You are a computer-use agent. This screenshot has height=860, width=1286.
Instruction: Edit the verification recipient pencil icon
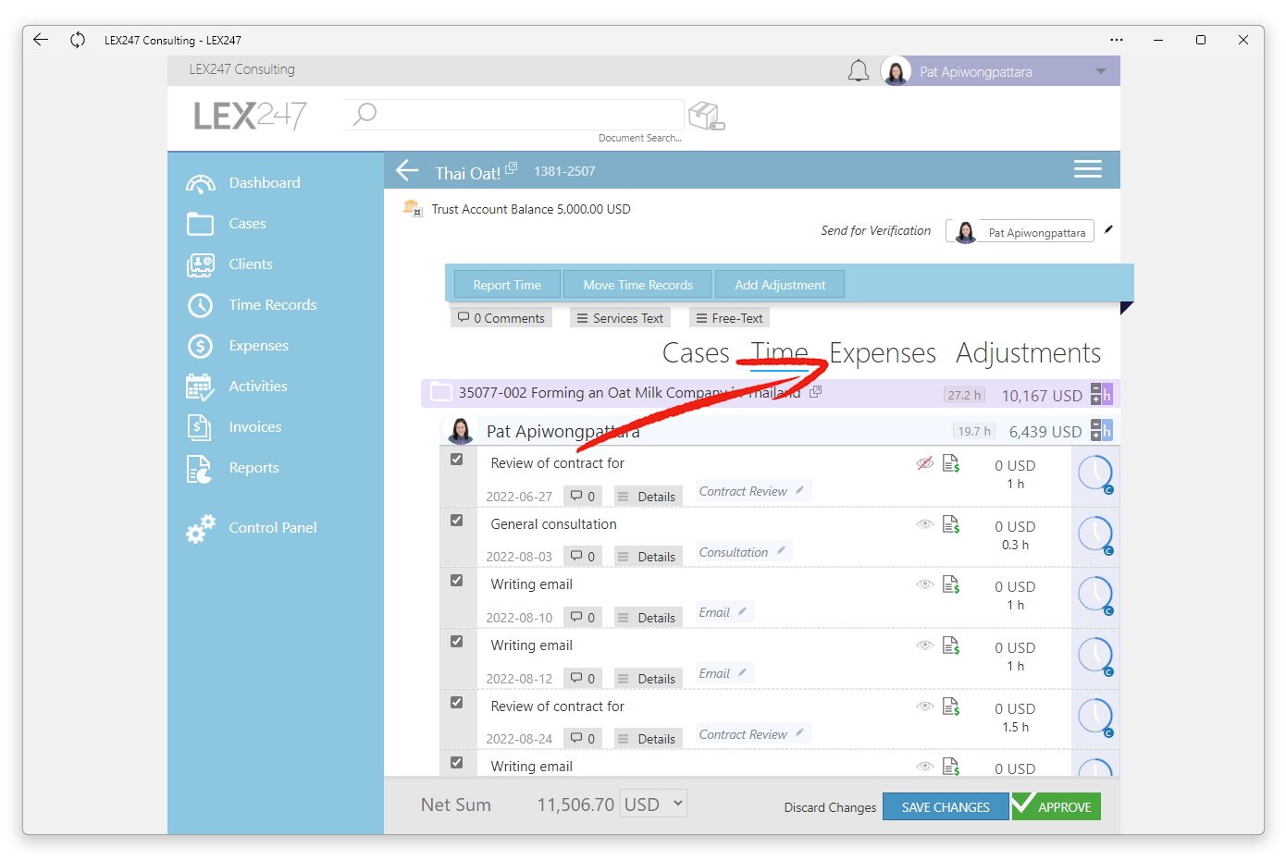pyautogui.click(x=1108, y=229)
